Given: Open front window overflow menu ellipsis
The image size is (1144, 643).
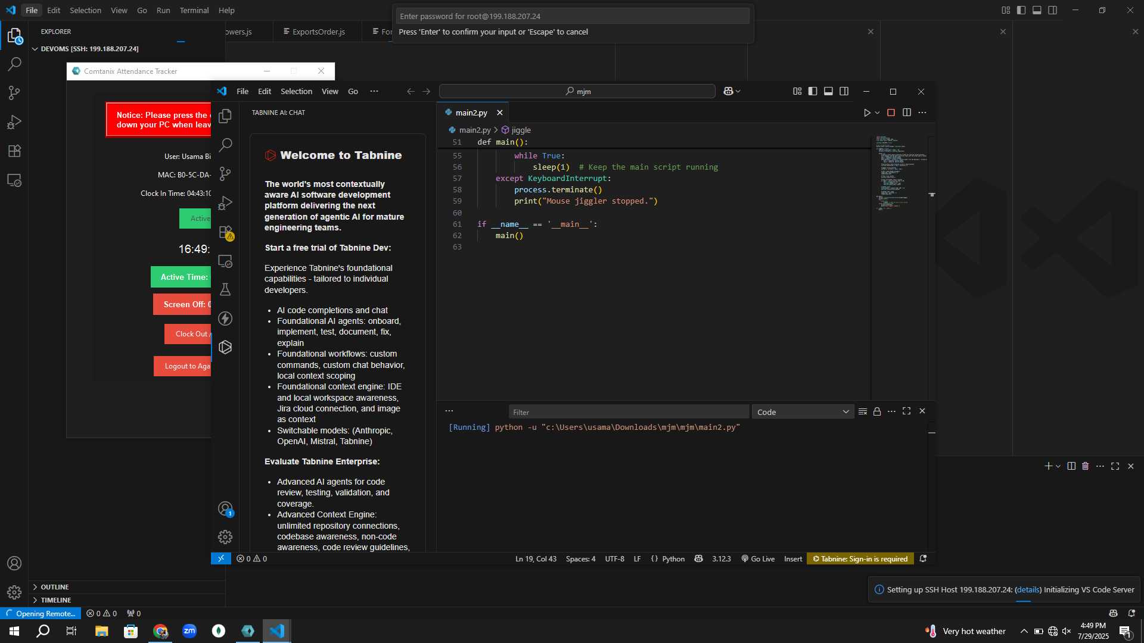Looking at the screenshot, I should [374, 91].
